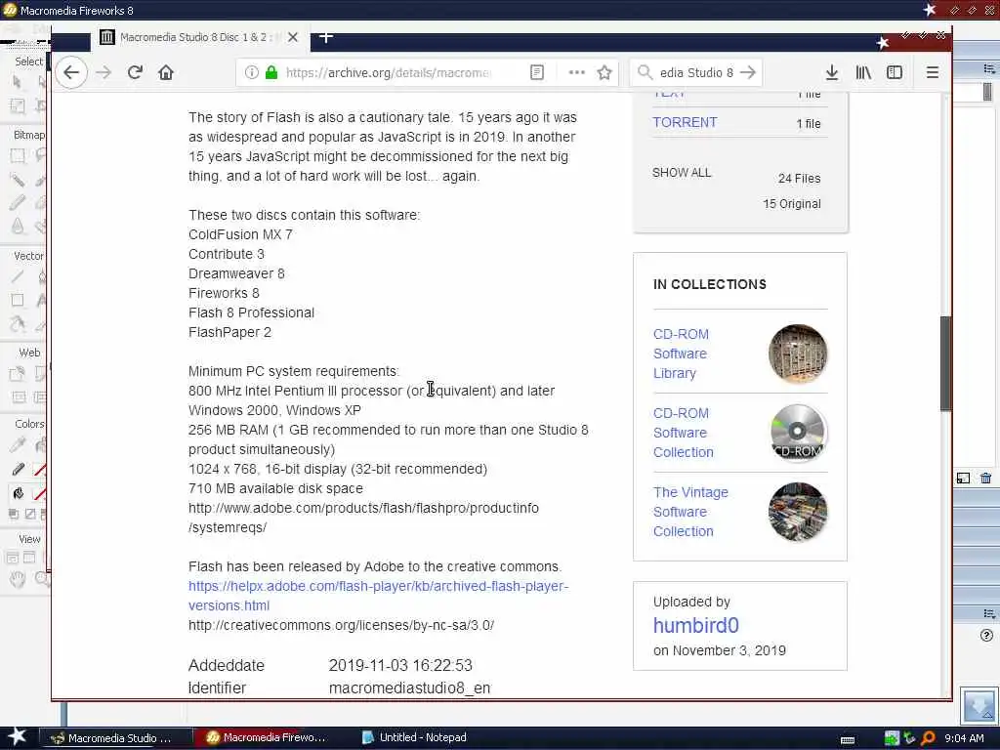Set default stroke and fill colors
This screenshot has width=1000, height=750.
[x=14, y=514]
